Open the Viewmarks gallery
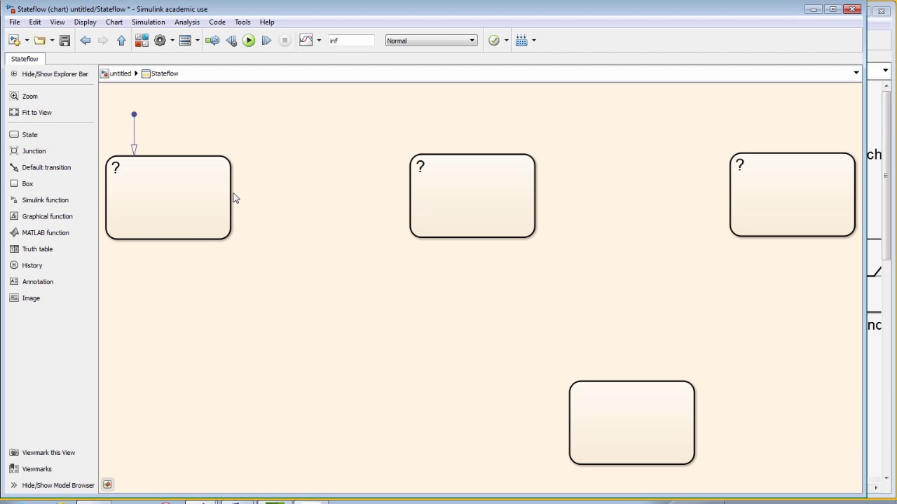The width and height of the screenshot is (897, 504). click(x=31, y=469)
